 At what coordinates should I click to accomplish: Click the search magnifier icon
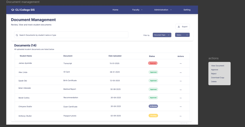pyautogui.click(x=17, y=35)
